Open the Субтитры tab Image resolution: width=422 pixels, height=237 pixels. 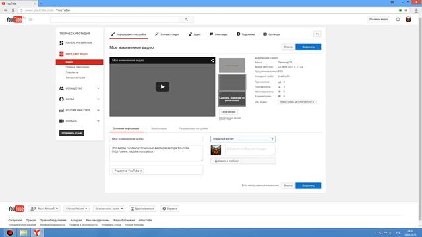(x=271, y=34)
